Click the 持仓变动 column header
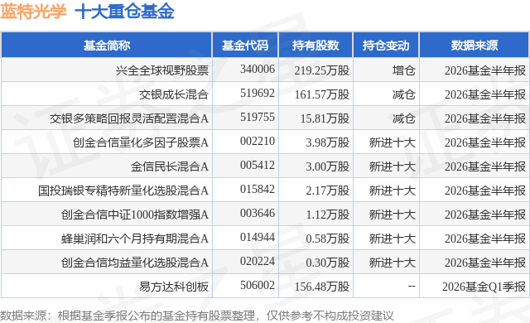 pos(386,46)
